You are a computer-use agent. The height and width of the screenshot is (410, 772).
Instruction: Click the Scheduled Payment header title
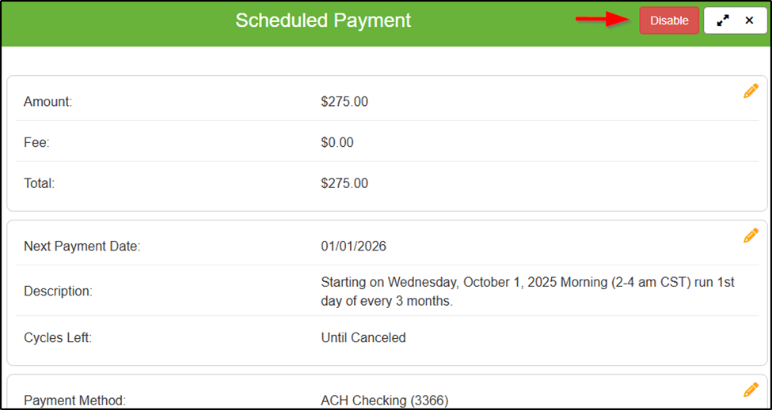(323, 21)
